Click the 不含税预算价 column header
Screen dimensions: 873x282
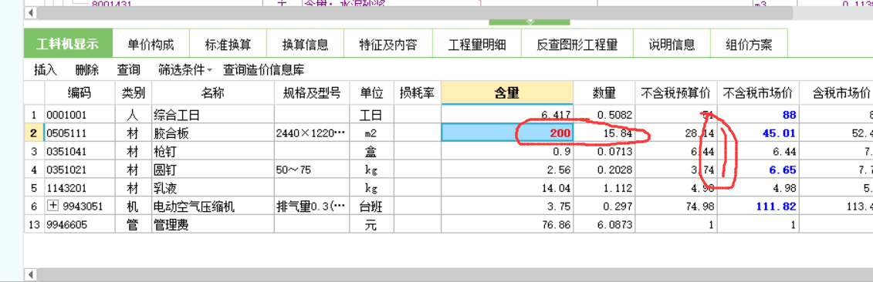pyautogui.click(x=676, y=93)
